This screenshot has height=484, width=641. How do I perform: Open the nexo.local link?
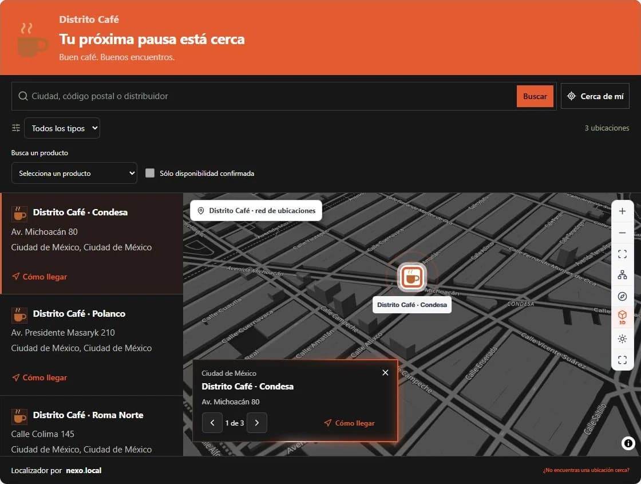pos(84,470)
